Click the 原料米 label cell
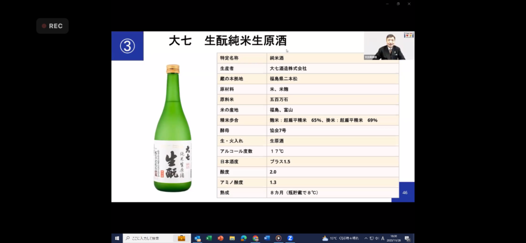 pos(242,99)
